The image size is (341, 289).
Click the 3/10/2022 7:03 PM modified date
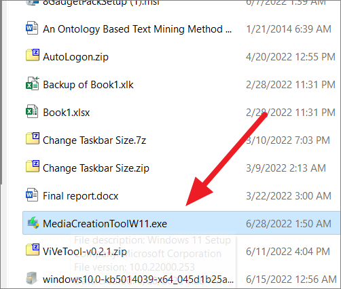click(288, 140)
